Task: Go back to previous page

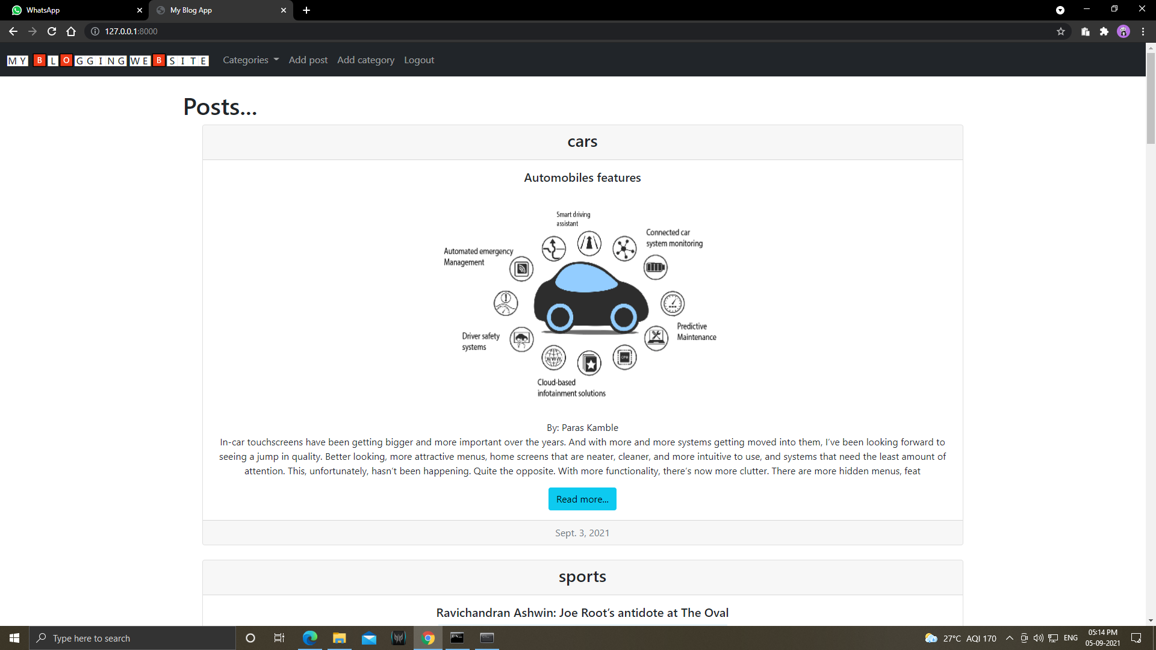Action: 13,31
